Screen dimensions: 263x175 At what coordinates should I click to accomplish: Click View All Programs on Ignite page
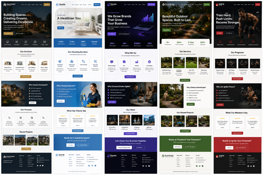click(x=237, y=79)
